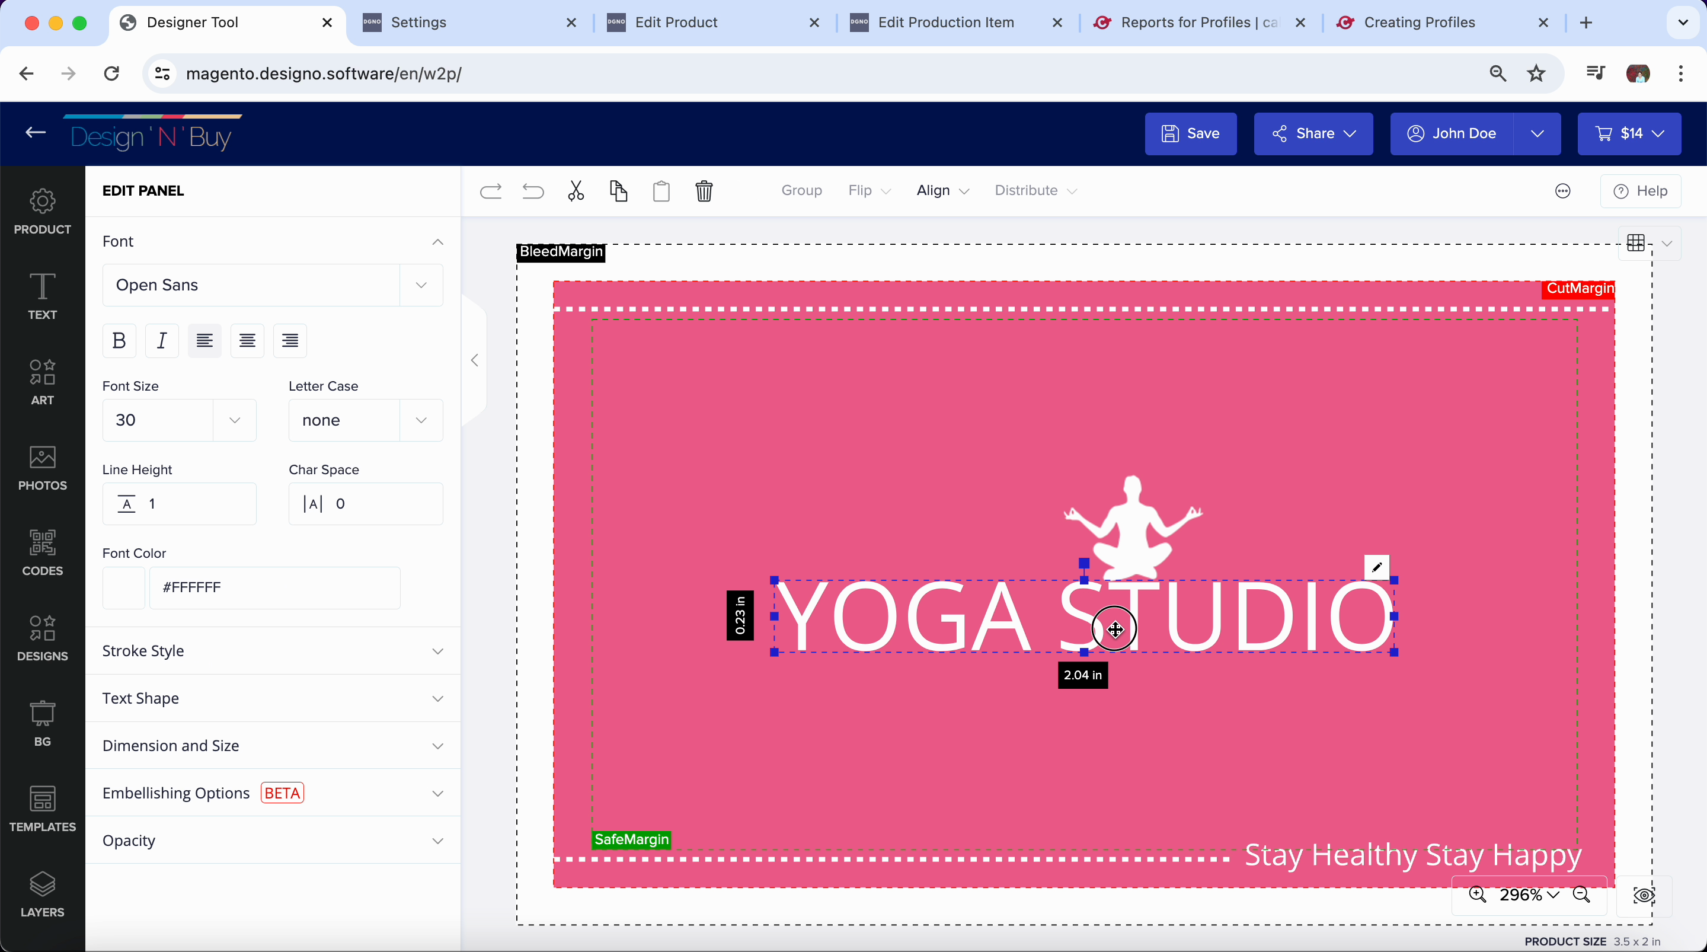Toggle the preview eye icon

point(1644,895)
